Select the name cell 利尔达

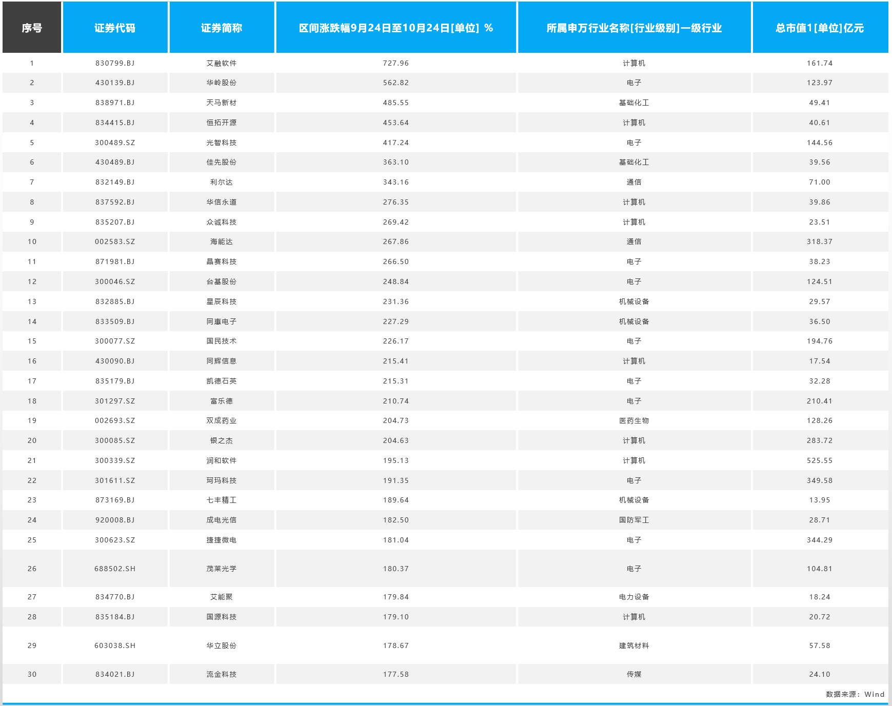coord(222,182)
